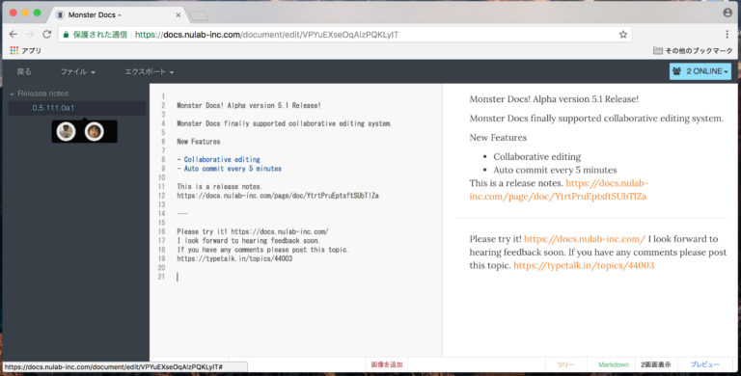741x376 pixels.
Task: Click editor line 4 'finally supported collaborative' text
Action: [x=284, y=123]
